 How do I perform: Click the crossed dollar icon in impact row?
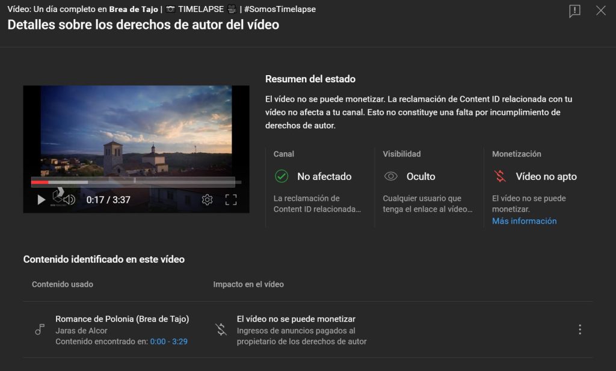[221, 330]
